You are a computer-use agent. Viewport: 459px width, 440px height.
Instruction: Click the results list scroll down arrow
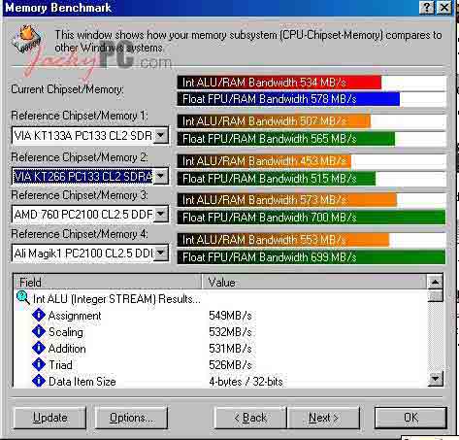(435, 379)
